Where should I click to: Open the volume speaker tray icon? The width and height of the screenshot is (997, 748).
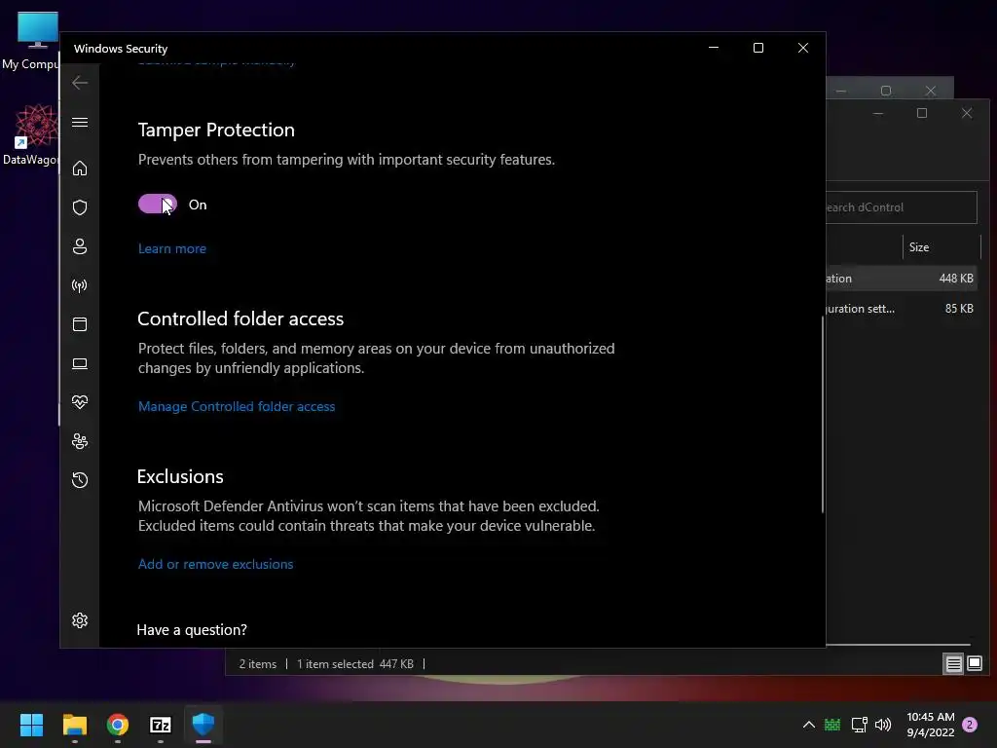click(x=883, y=725)
